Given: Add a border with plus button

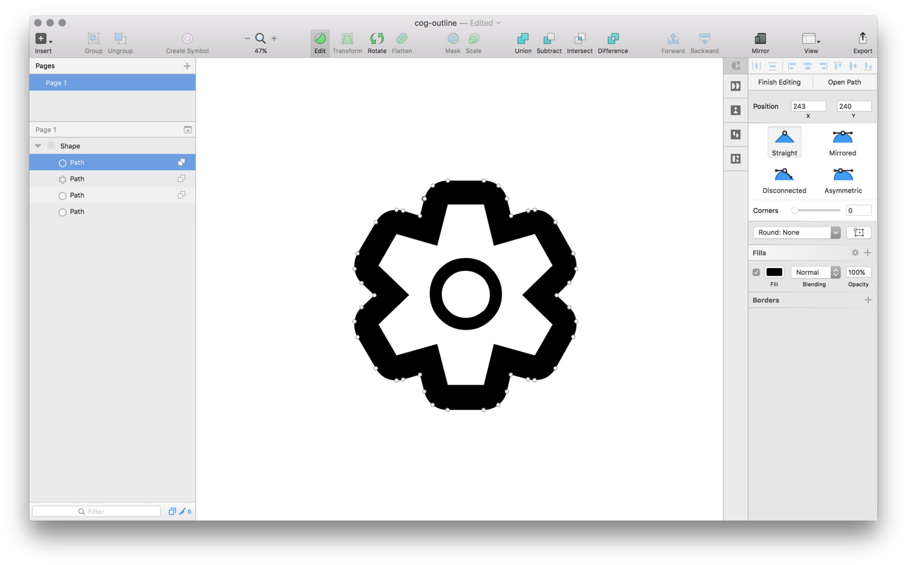Looking at the screenshot, I should point(868,300).
